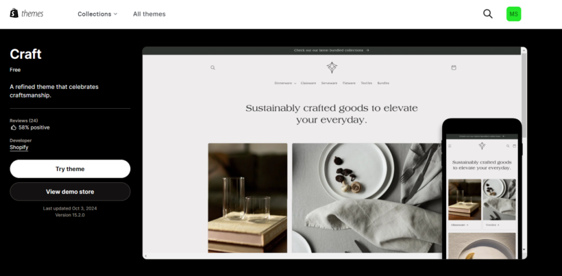562x276 pixels.
Task: Click the thumbs-up reviews icon
Action: (x=13, y=127)
